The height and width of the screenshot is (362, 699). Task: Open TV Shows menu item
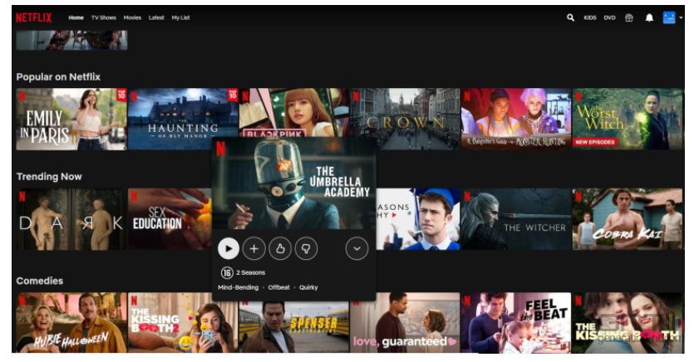coord(103,17)
